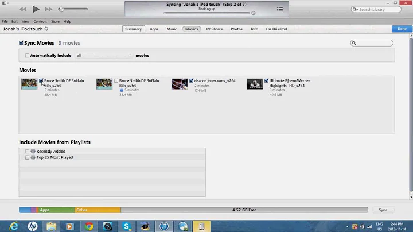Click the syncing spinner beside Jonah's iPod touch
Viewport: 413px width, 232px height.
pyautogui.click(x=46, y=29)
